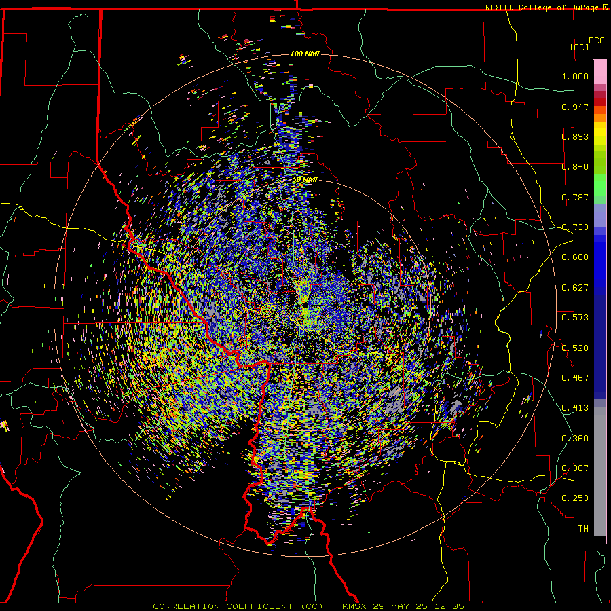The width and height of the screenshot is (611, 611).
Task: Click the TH threshold label in the legend
Action: pos(583,529)
